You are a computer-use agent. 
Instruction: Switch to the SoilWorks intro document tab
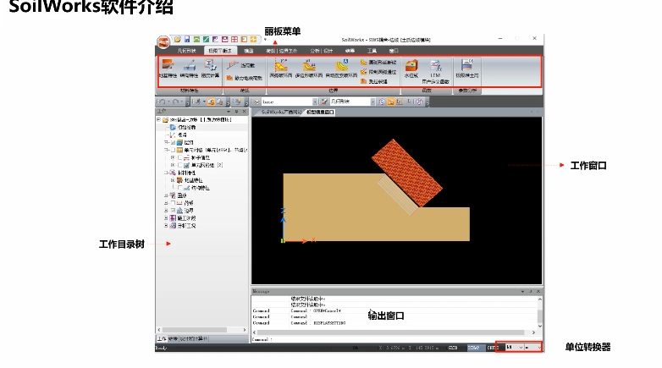coord(280,113)
